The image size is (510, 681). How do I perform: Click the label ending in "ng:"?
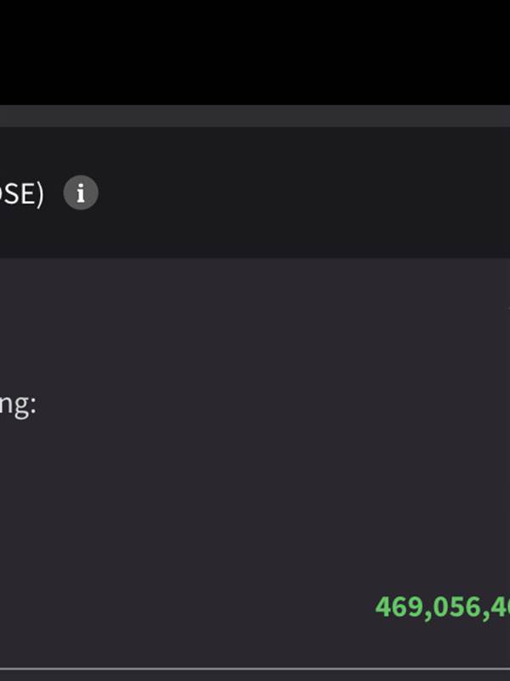click(x=18, y=403)
